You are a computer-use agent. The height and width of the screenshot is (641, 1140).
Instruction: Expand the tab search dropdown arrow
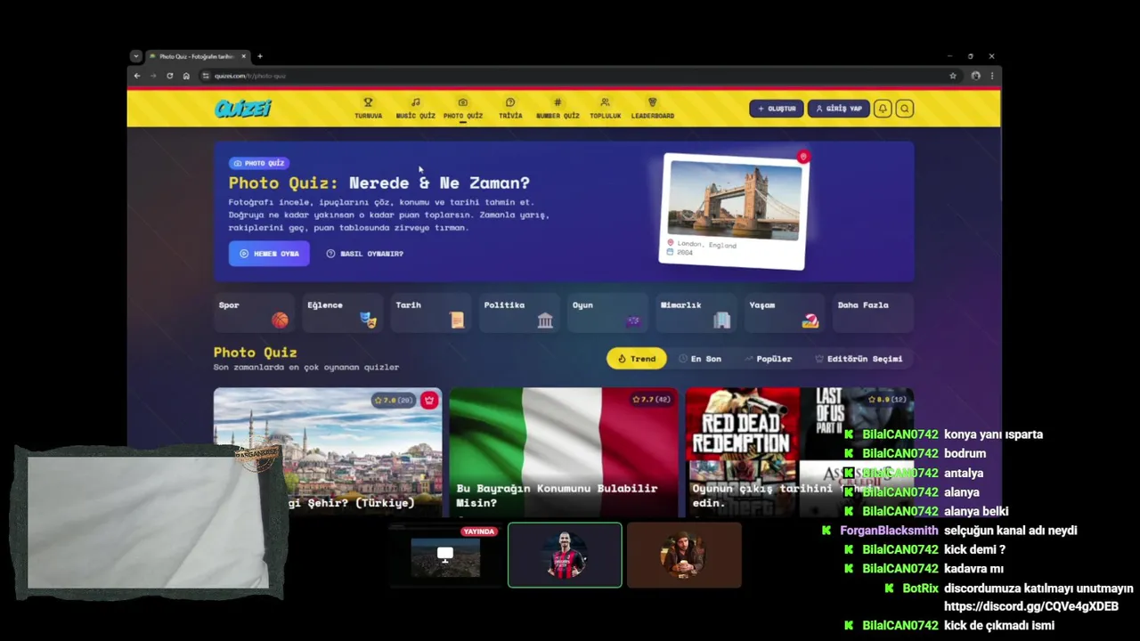pyautogui.click(x=135, y=56)
